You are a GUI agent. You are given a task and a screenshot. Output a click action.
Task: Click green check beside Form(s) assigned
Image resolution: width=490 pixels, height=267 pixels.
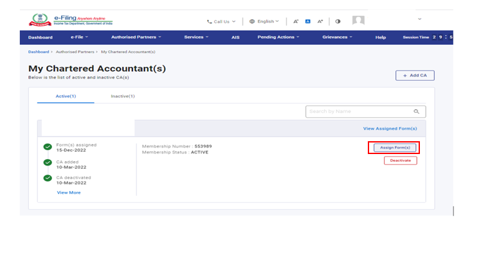(x=48, y=147)
